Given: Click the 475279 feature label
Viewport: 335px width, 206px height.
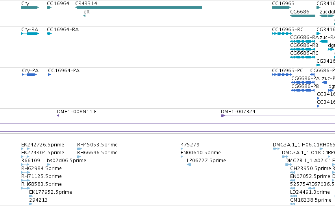Looking at the screenshot, I should coord(190,145).
